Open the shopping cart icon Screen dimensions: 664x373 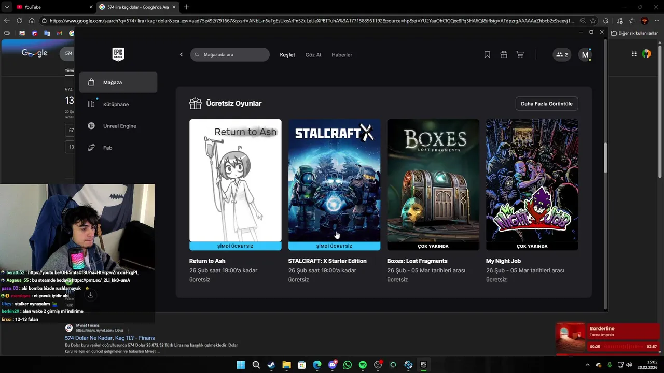[520, 54]
